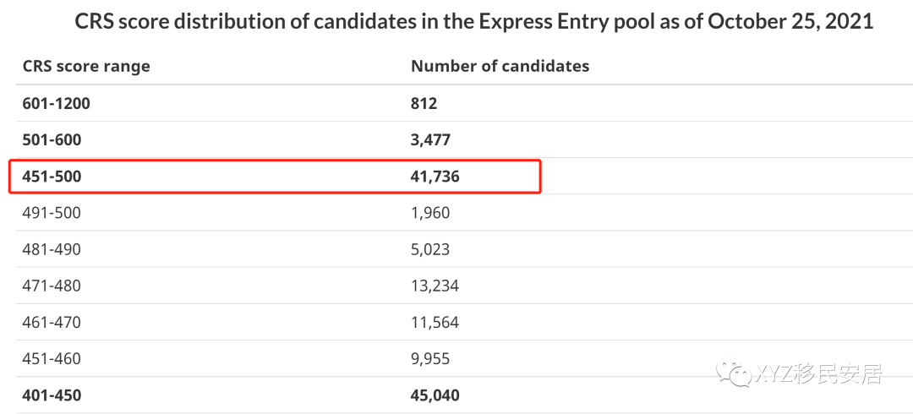Select the 3,477 candidates value

point(431,139)
